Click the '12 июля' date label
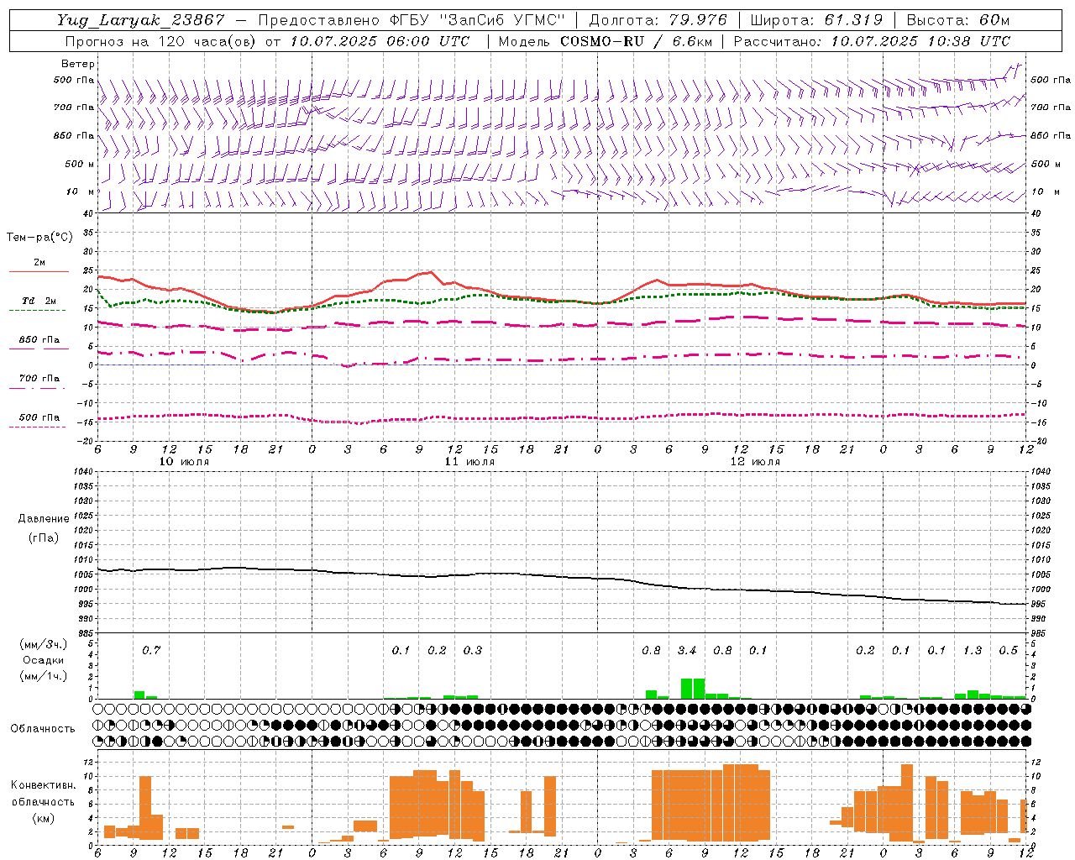The width and height of the screenshot is (1075, 860). point(755,462)
